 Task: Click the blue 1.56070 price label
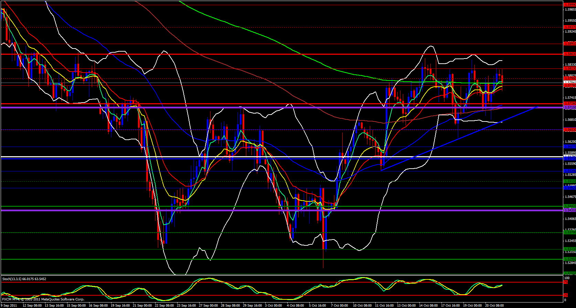click(x=569, y=147)
